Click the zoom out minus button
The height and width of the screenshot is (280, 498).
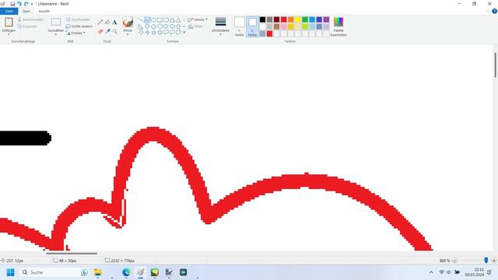tap(454, 261)
